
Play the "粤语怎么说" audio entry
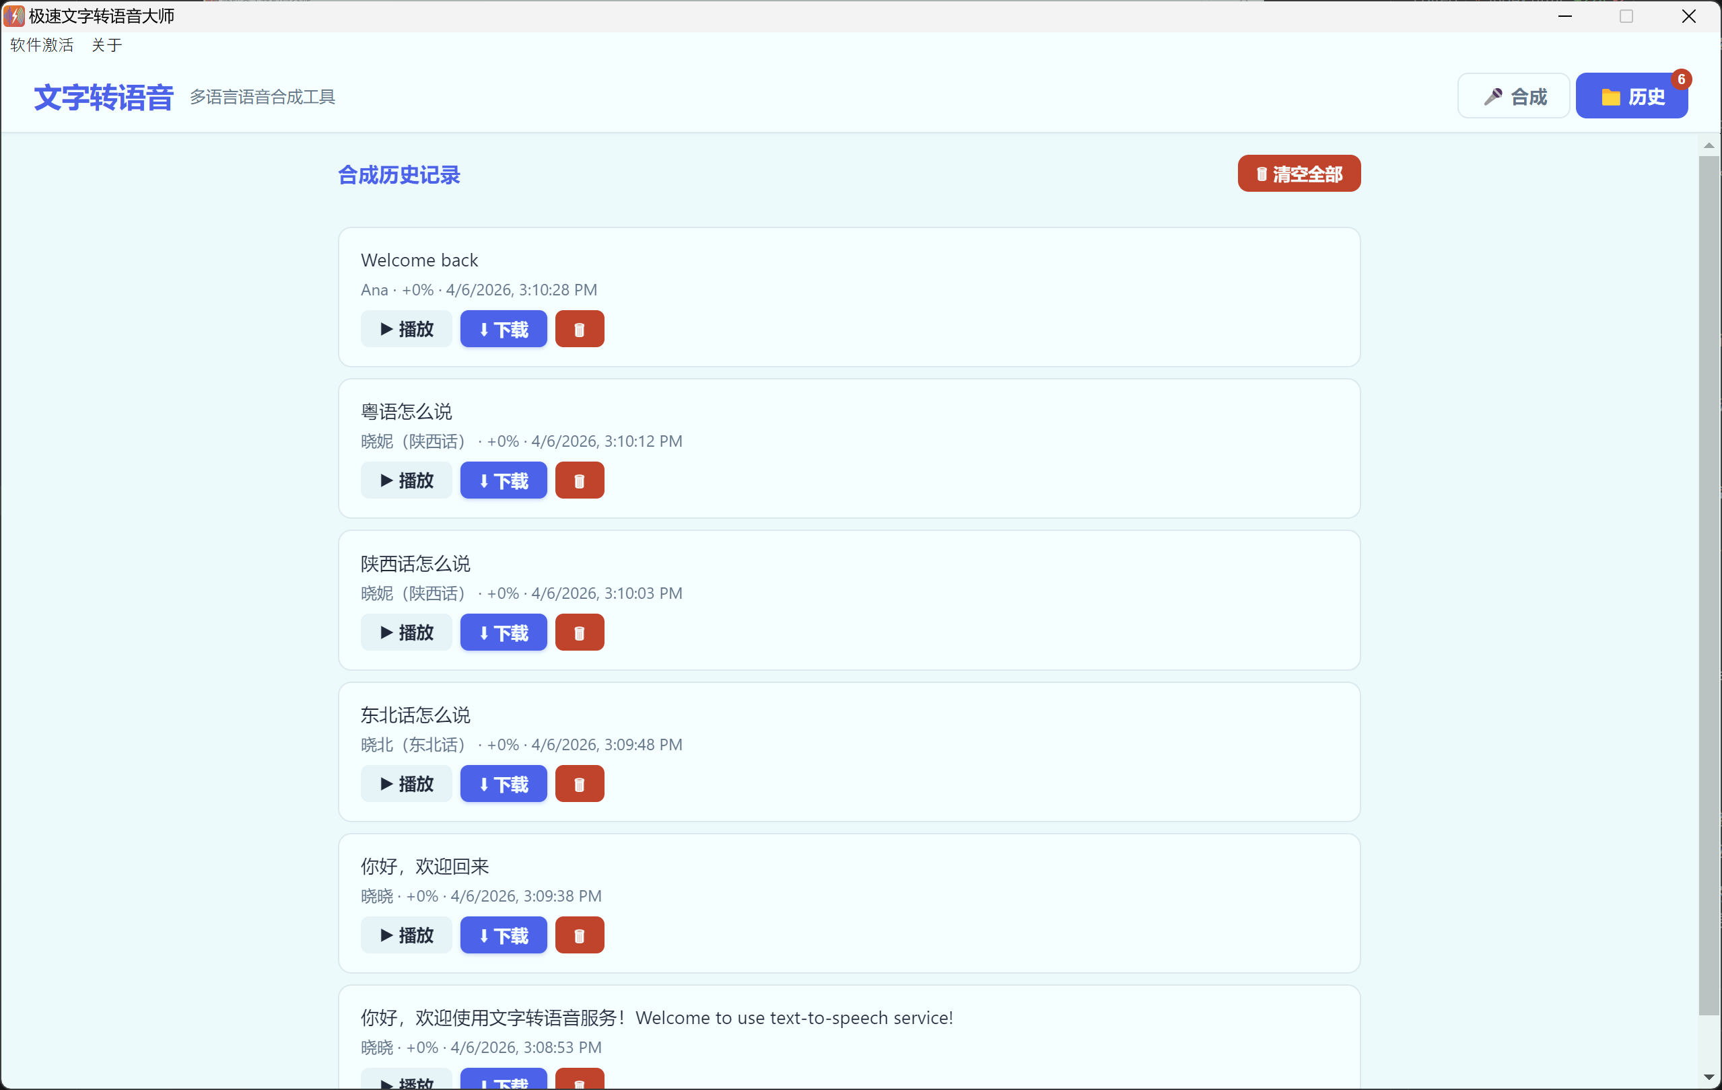pyautogui.click(x=405, y=480)
